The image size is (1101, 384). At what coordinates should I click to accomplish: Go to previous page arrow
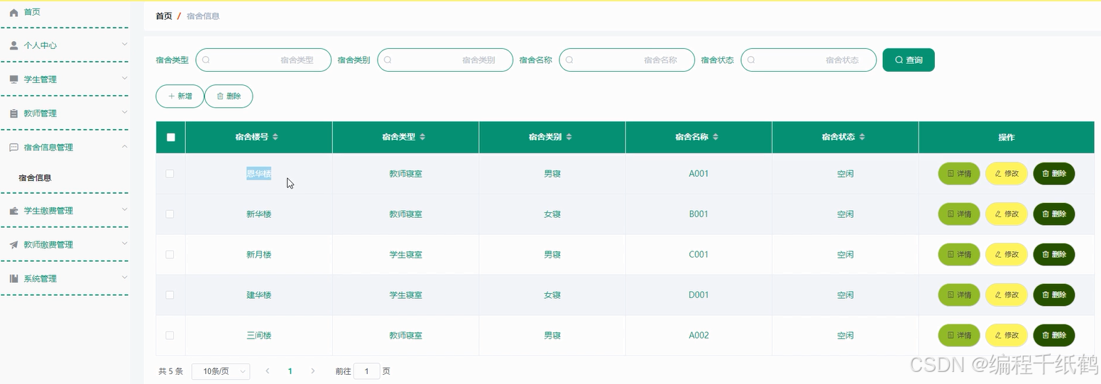click(268, 371)
